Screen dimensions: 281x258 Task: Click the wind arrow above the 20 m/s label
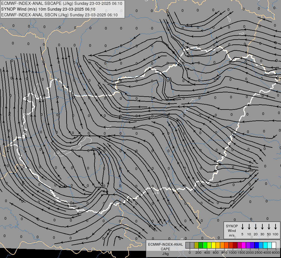[x=256, y=227]
